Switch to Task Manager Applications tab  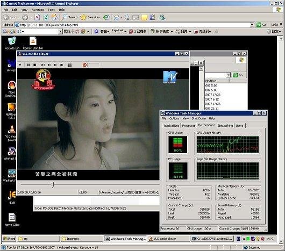[171, 126]
